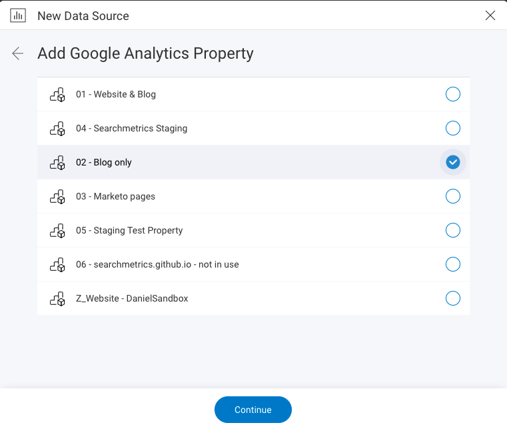Click property icon for 01 - Website & Blog
507x429 pixels.
(x=57, y=95)
